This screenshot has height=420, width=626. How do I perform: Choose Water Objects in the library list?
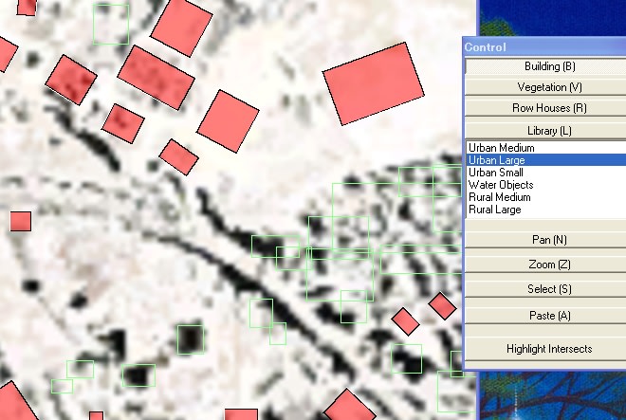pos(546,185)
